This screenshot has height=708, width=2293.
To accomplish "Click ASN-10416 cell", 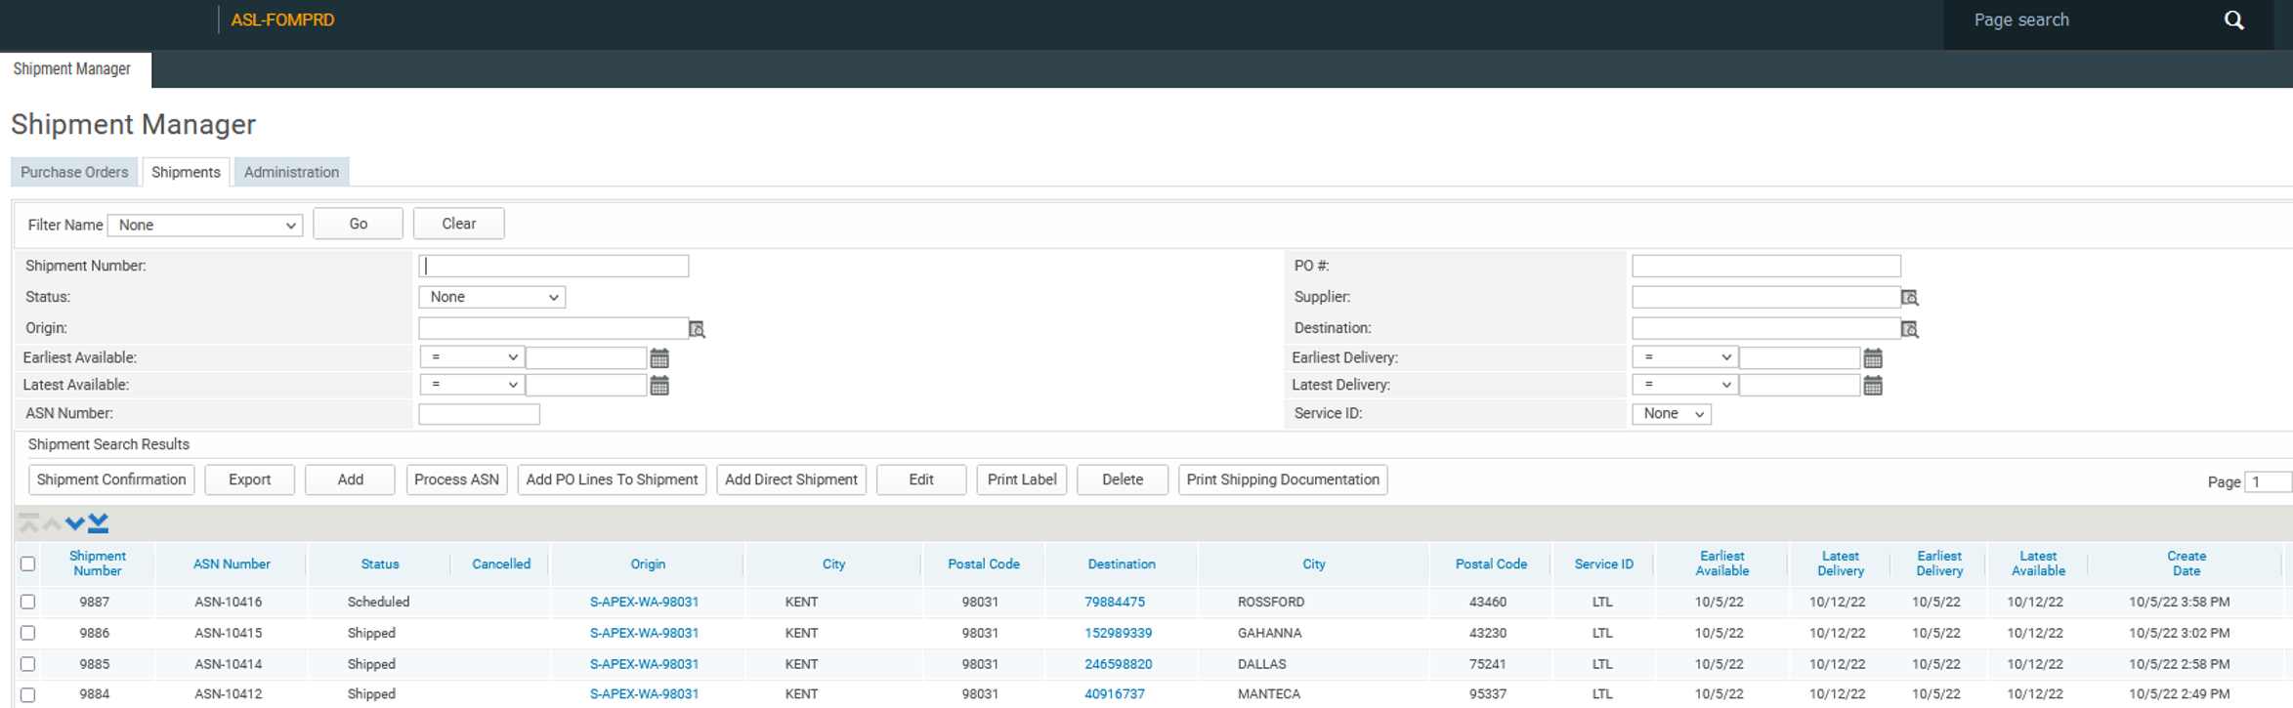I will 228,603.
